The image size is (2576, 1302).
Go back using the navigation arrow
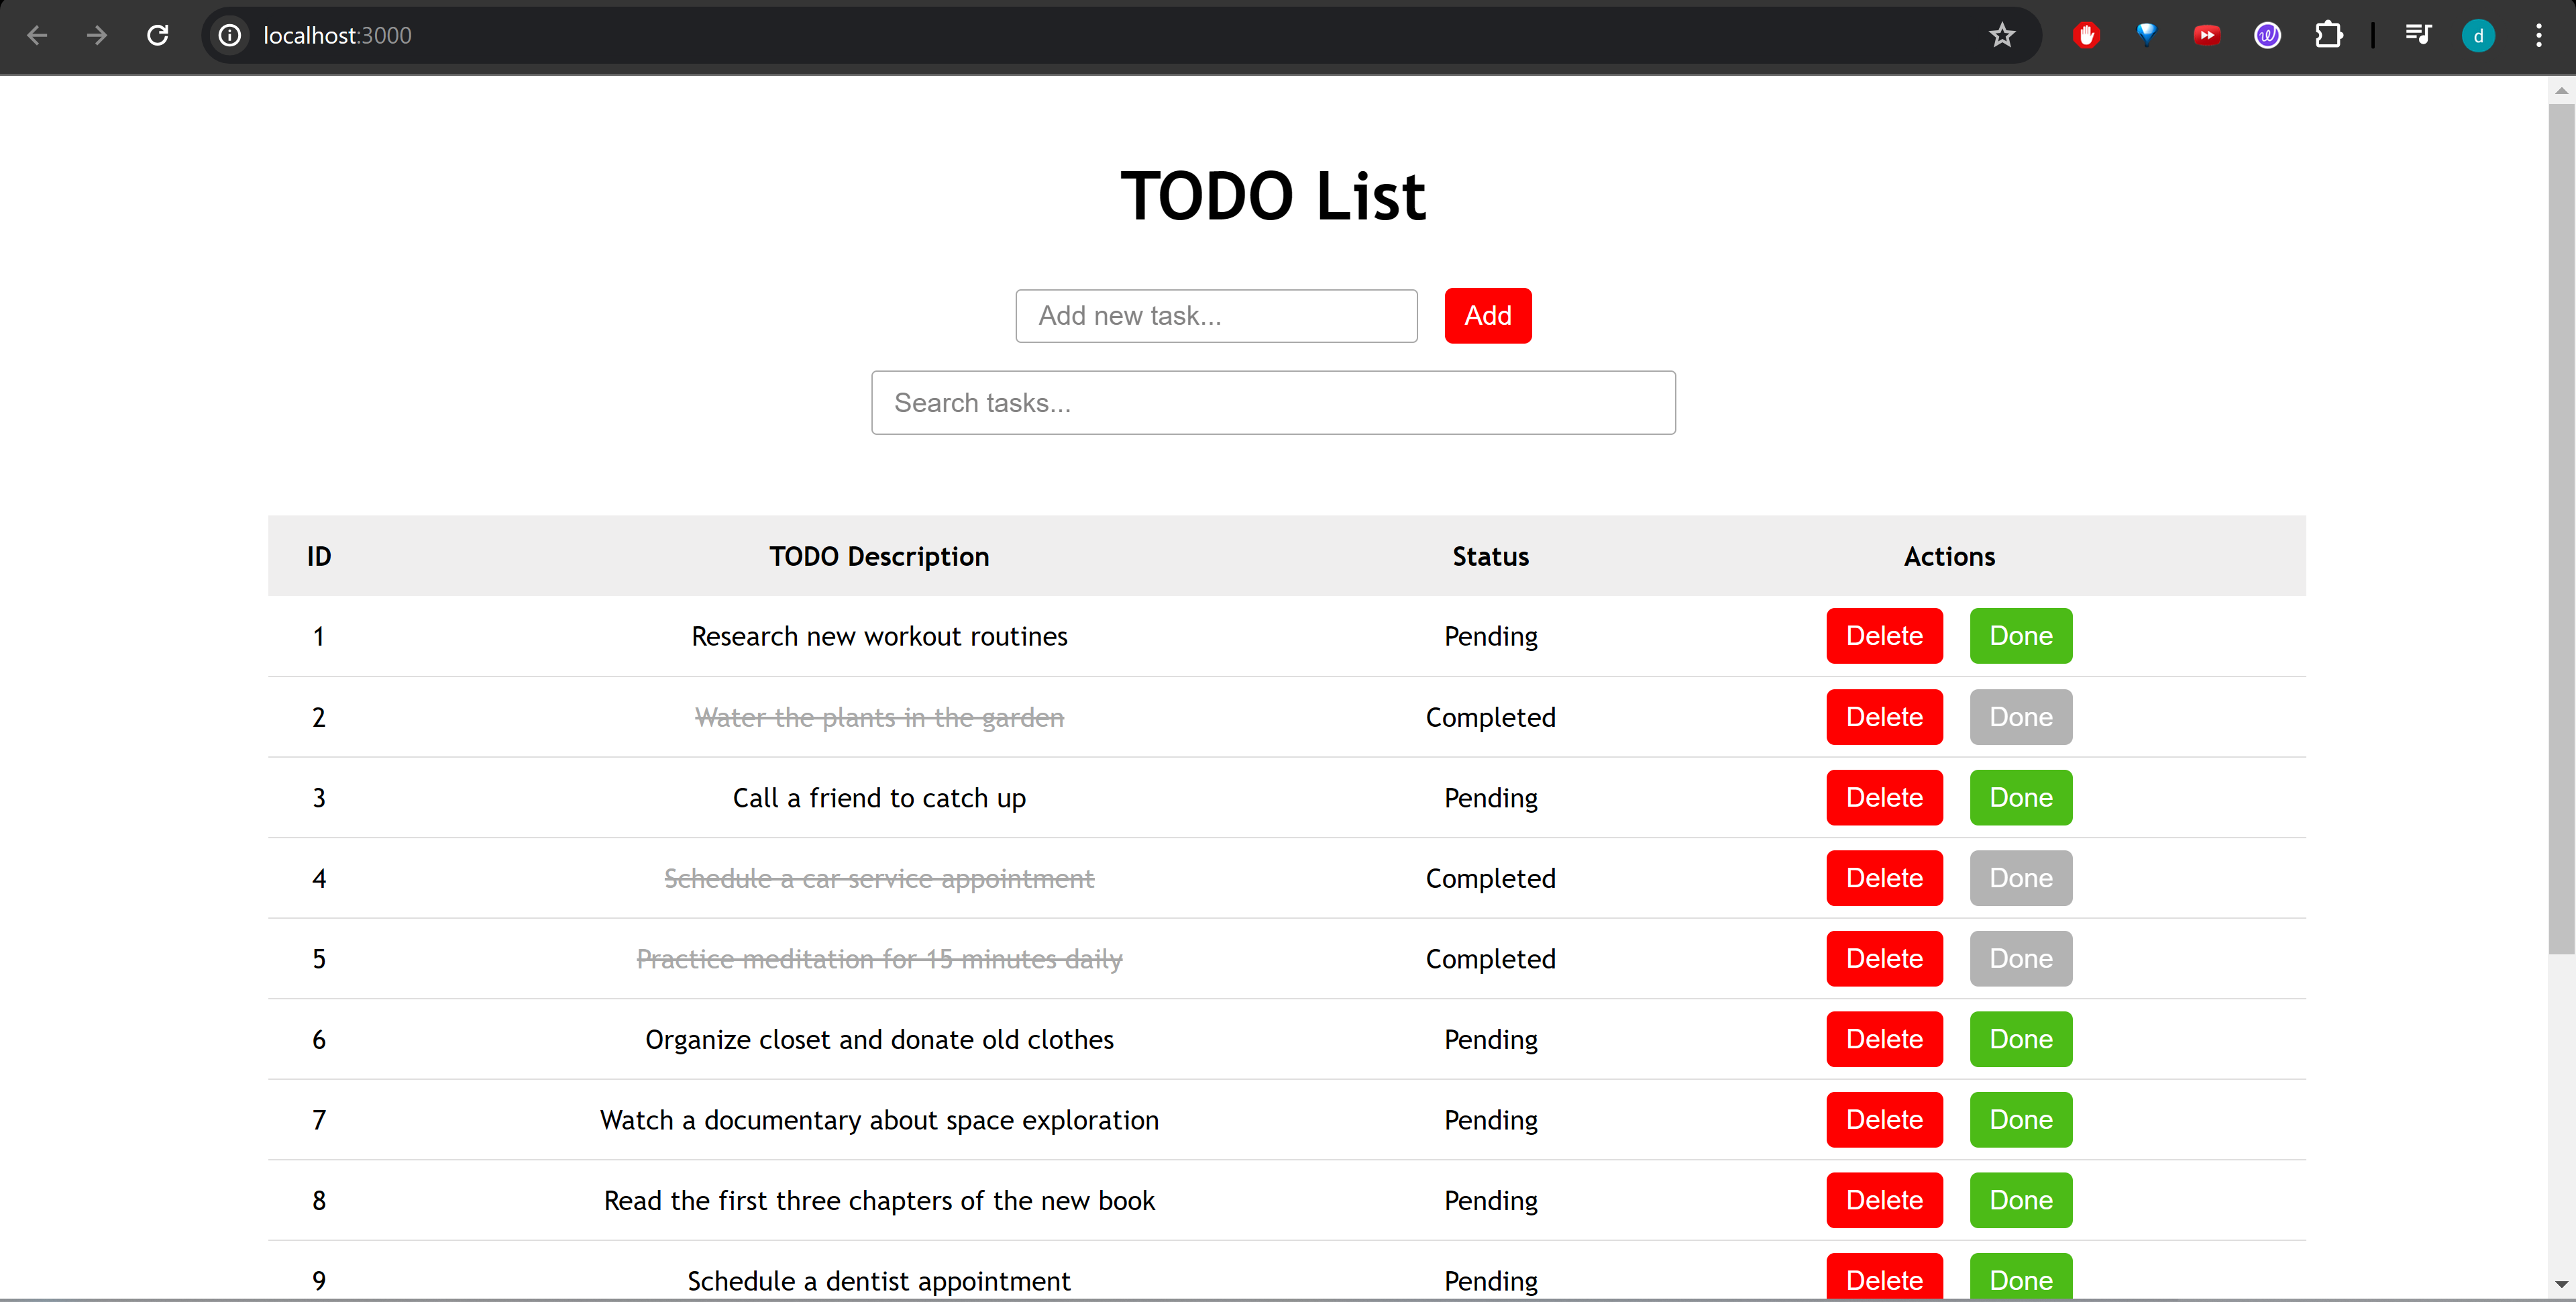[37, 35]
